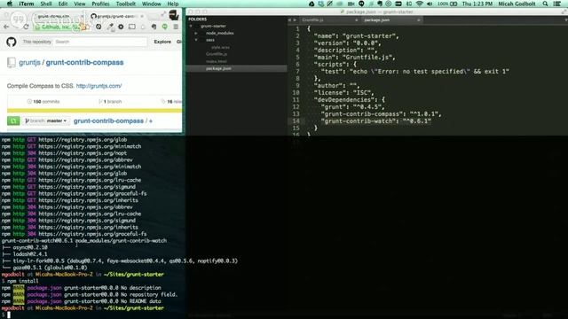Click Micah Godbolt user name in menu bar
The height and width of the screenshot is (319, 568).
[517, 4]
